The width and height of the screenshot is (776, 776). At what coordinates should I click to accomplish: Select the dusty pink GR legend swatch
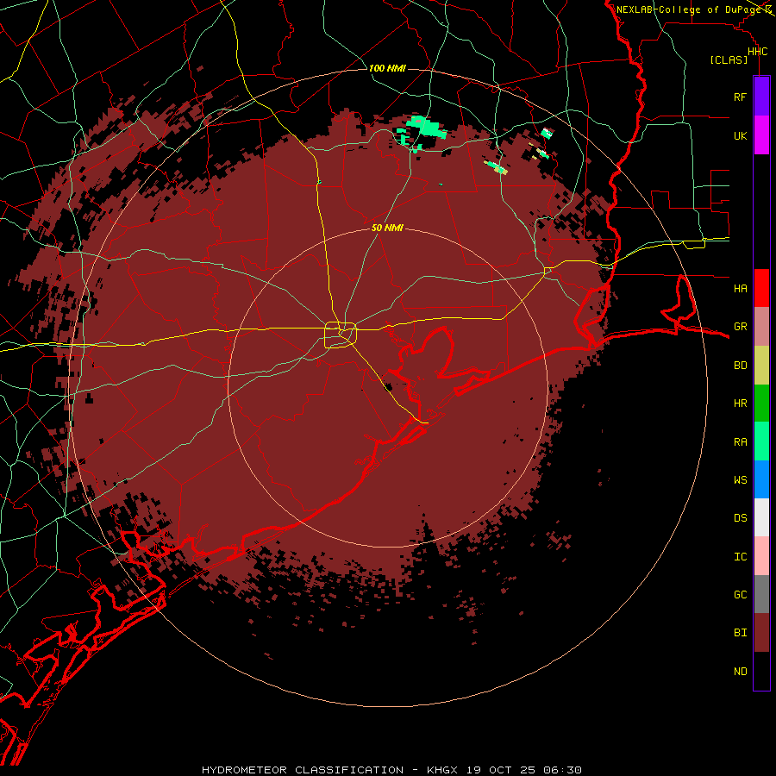pyautogui.click(x=761, y=327)
